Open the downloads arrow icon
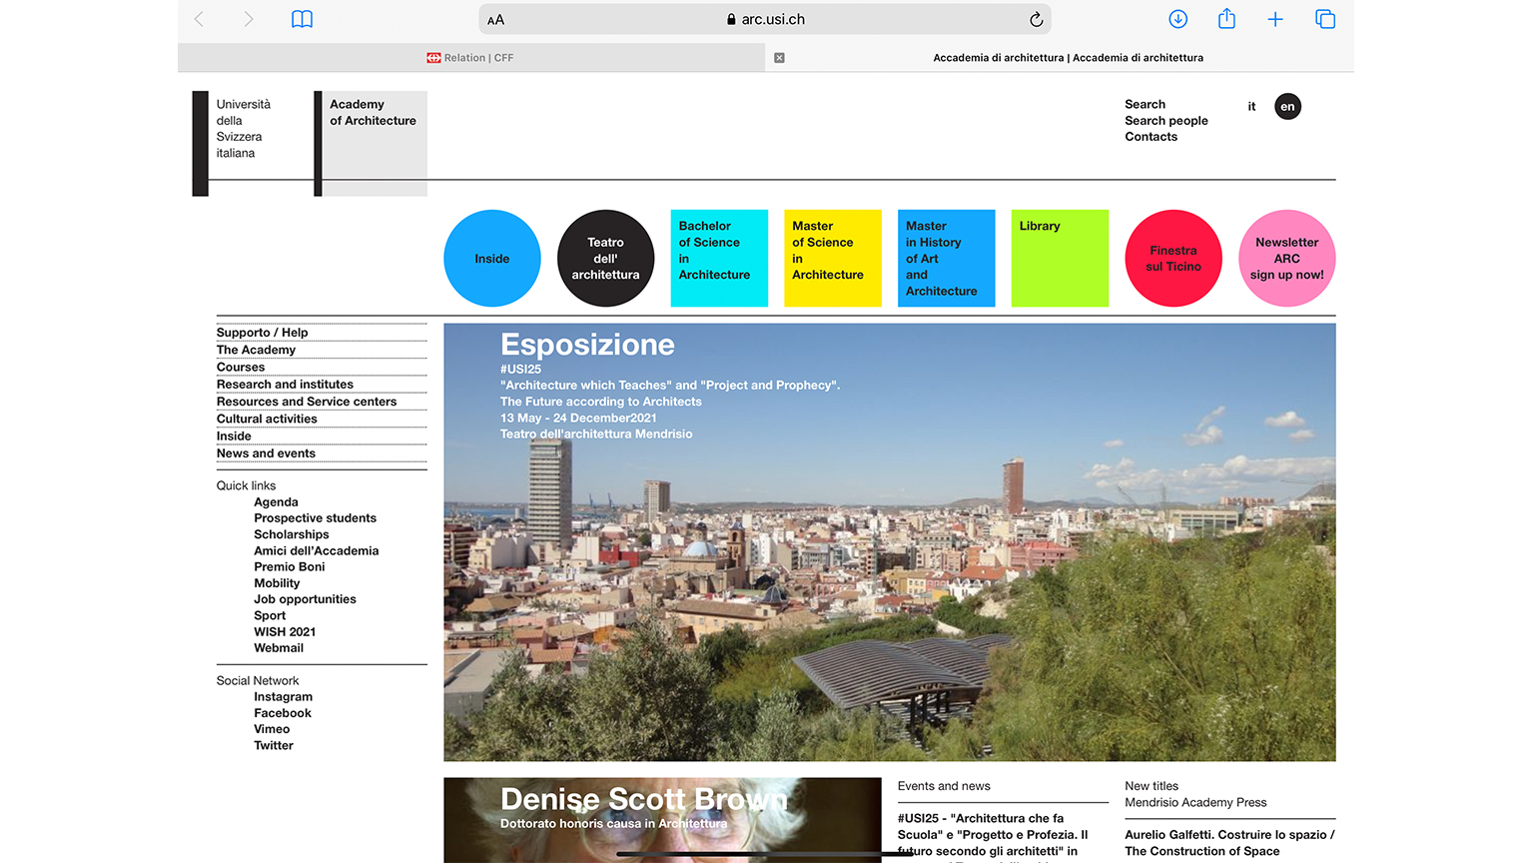The image size is (1534, 863). (x=1178, y=19)
